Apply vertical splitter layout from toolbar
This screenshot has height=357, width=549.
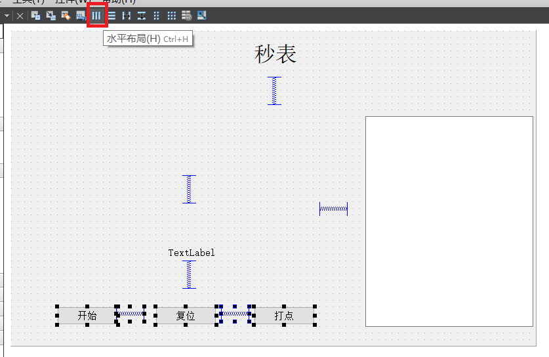tap(142, 16)
